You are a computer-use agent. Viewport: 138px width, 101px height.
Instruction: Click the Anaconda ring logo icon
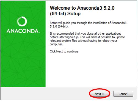tap(22, 21)
